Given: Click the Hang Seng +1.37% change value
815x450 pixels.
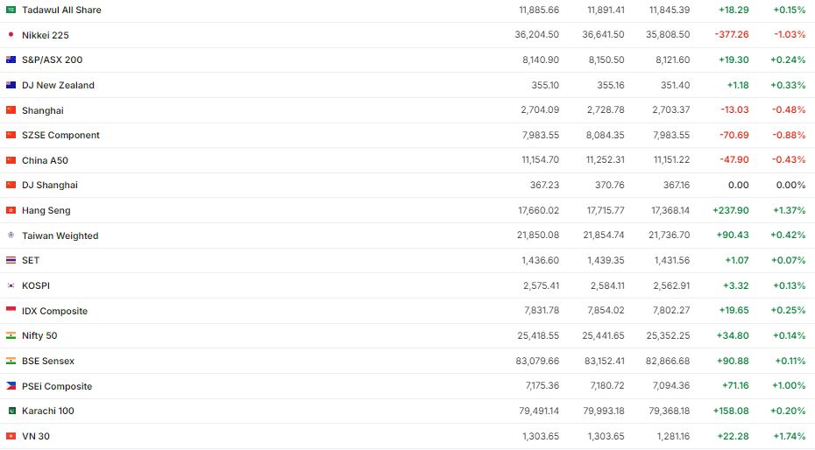Looking at the screenshot, I should click(789, 210).
